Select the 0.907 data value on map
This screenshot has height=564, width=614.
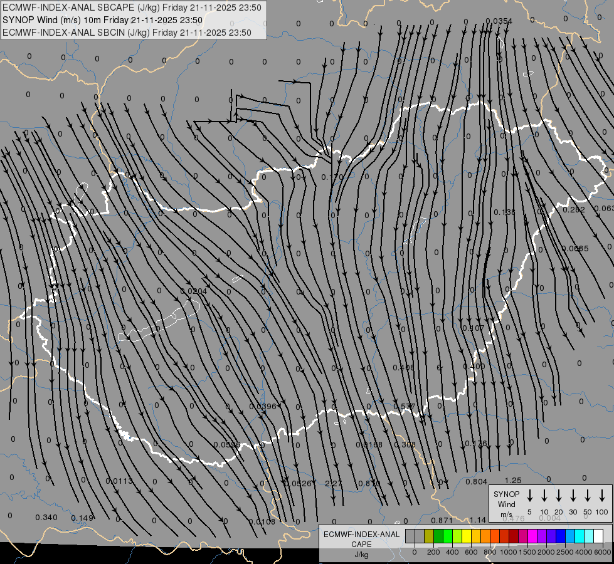click(x=473, y=328)
